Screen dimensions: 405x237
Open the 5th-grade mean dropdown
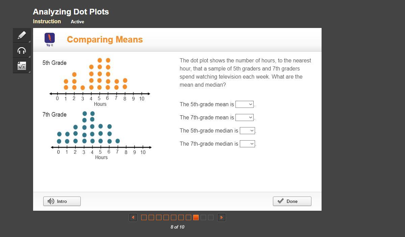point(245,105)
